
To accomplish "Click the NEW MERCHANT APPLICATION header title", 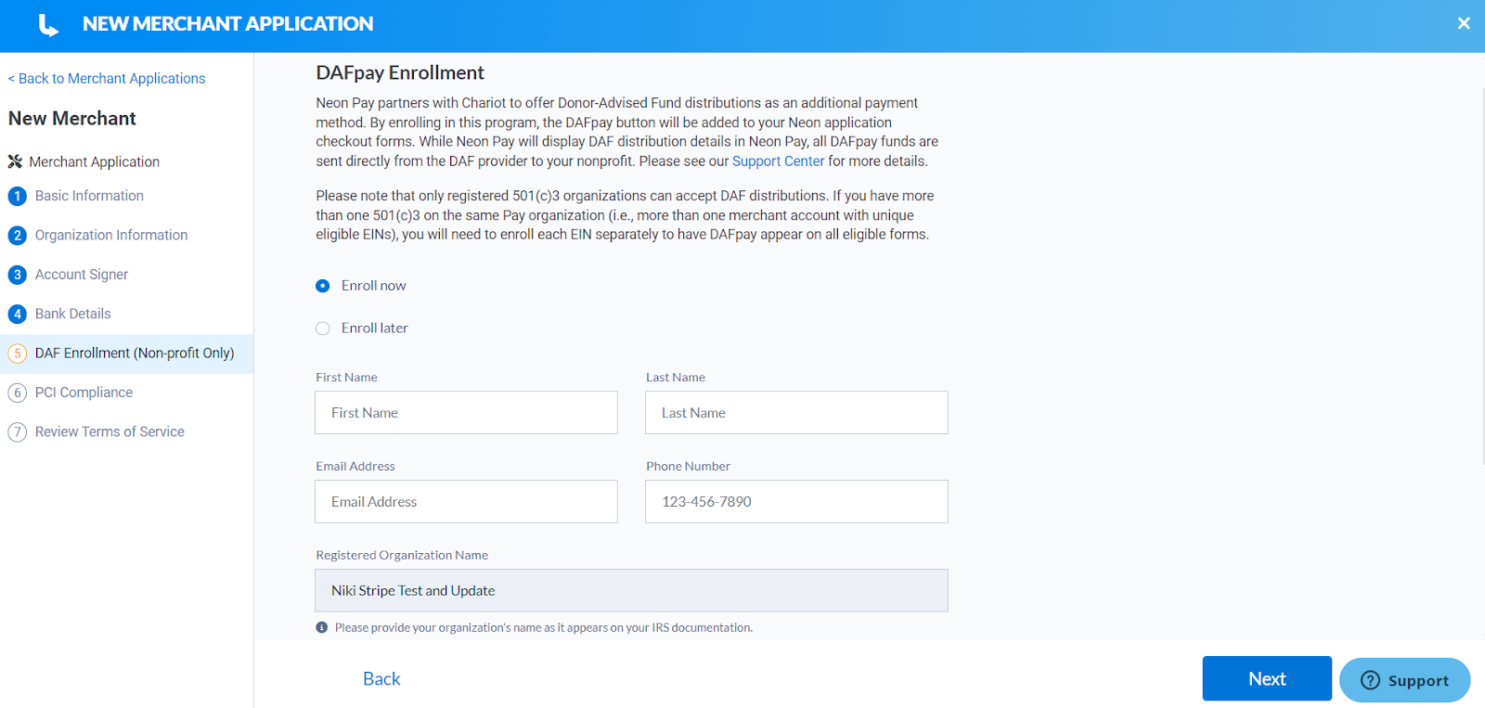I will (x=228, y=24).
